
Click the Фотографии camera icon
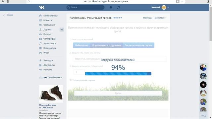click(x=40, y=39)
